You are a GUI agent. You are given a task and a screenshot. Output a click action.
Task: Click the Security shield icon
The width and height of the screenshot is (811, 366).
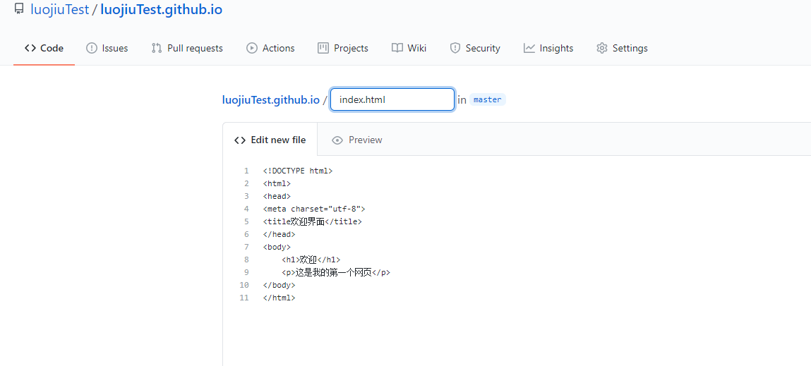455,48
